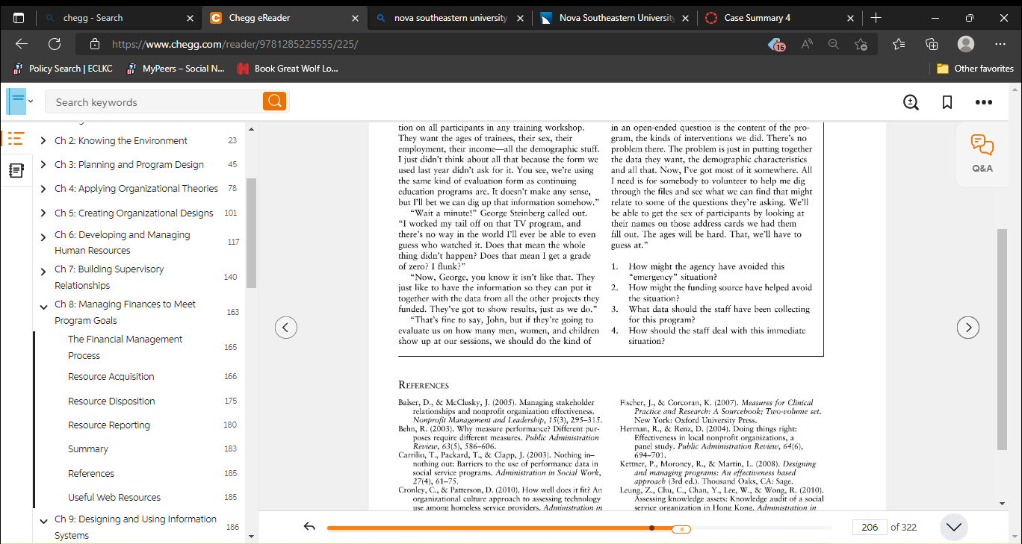
Task: Go to the previous page arrow
Action: (x=286, y=327)
